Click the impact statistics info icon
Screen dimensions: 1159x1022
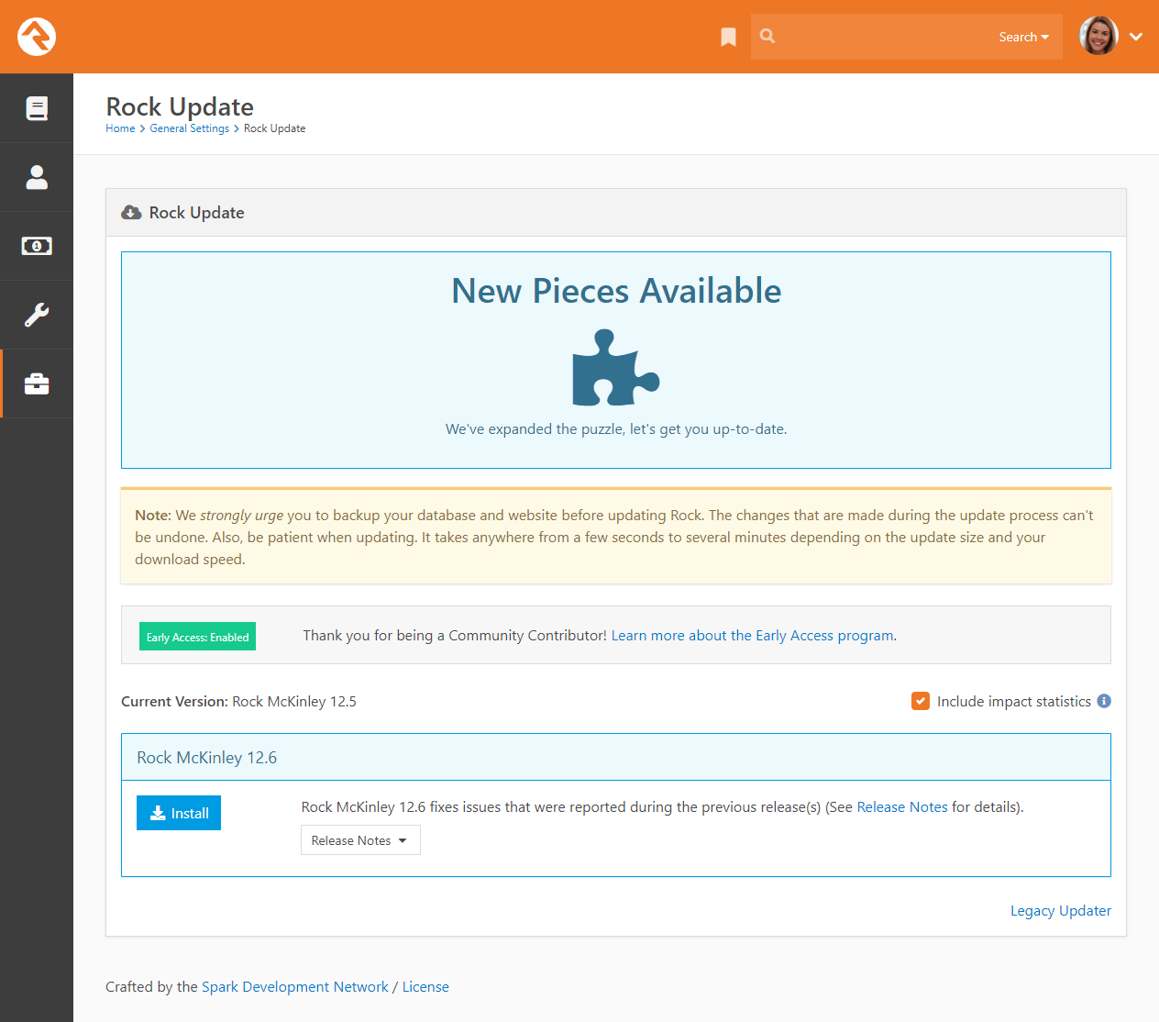pyautogui.click(x=1104, y=701)
